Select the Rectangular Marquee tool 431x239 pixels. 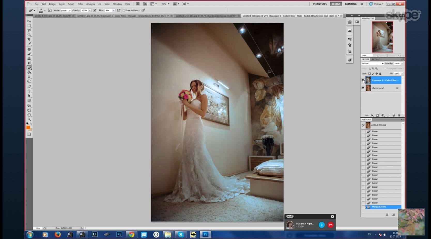tap(29, 26)
